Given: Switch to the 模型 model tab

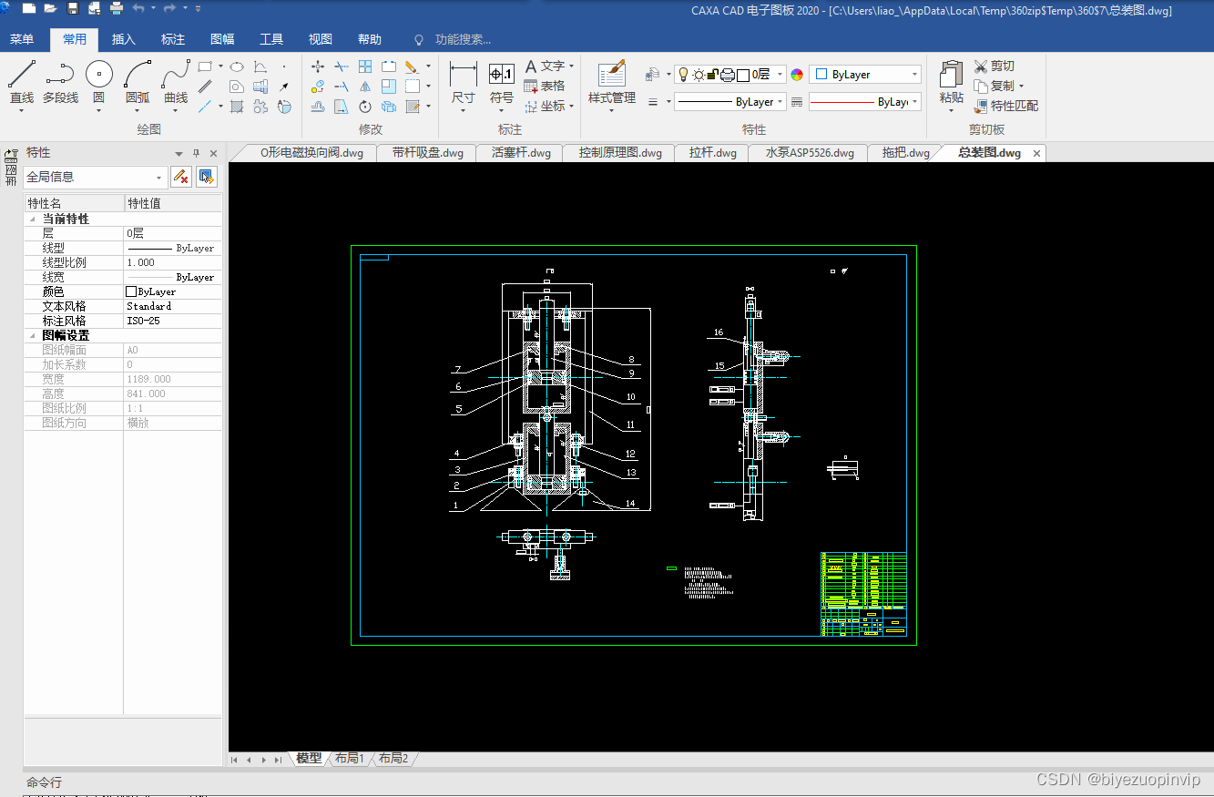Looking at the screenshot, I should (309, 758).
